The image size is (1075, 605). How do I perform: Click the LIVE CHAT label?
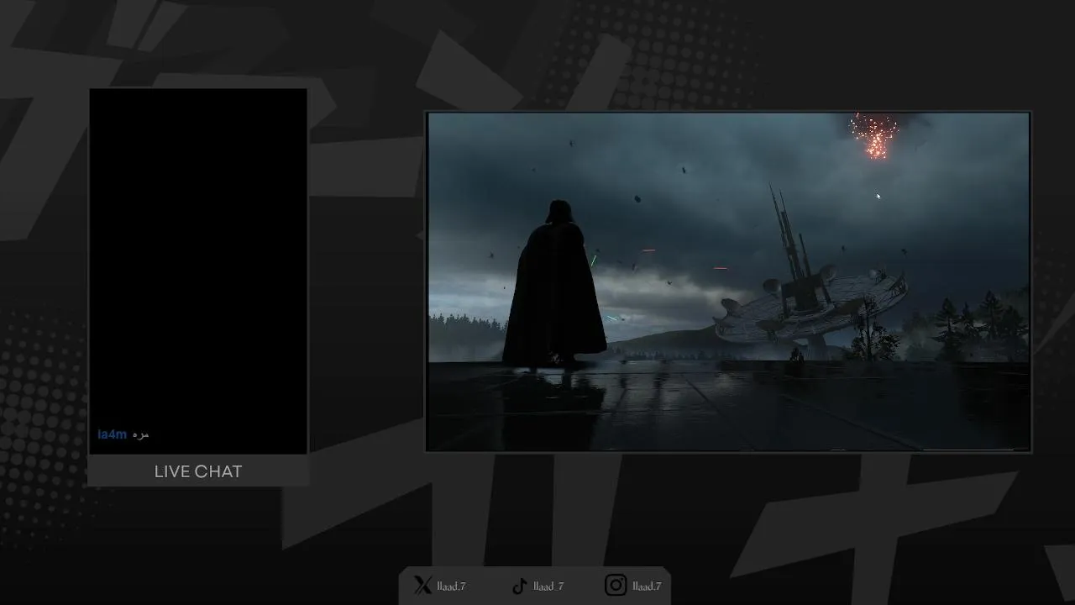coord(198,471)
